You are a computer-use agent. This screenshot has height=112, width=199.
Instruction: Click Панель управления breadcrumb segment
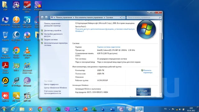click(64, 17)
